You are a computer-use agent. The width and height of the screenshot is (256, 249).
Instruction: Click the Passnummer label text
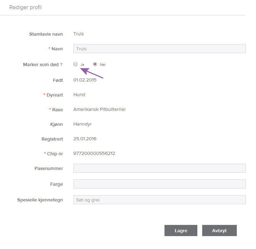(x=49, y=168)
